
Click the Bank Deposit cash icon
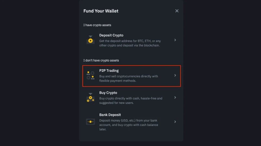click(90, 122)
